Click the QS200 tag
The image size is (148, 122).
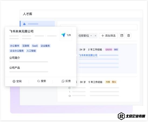click(109, 50)
